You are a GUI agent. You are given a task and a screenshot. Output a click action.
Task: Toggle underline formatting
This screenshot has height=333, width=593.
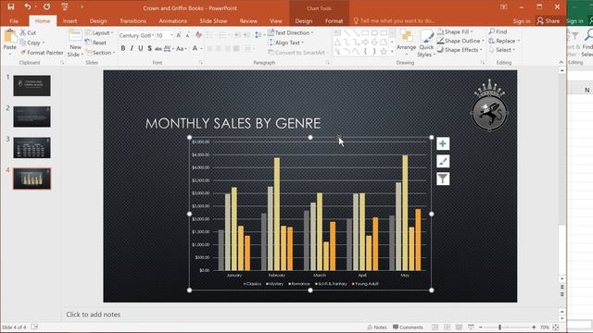pos(141,48)
